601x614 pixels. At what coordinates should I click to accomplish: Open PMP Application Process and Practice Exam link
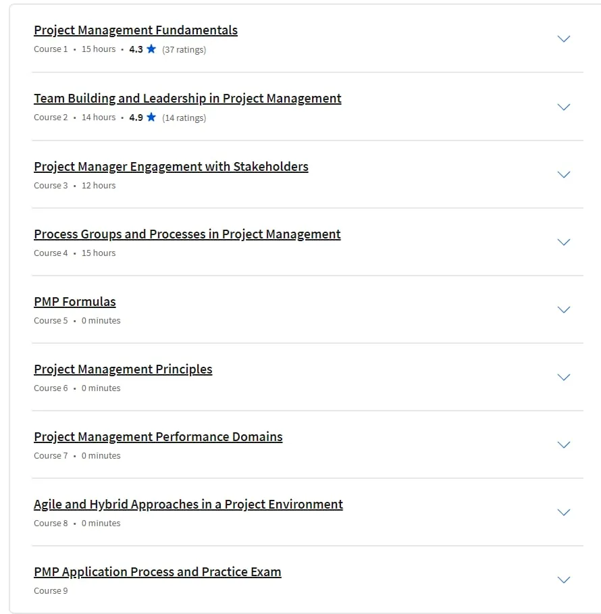click(157, 571)
